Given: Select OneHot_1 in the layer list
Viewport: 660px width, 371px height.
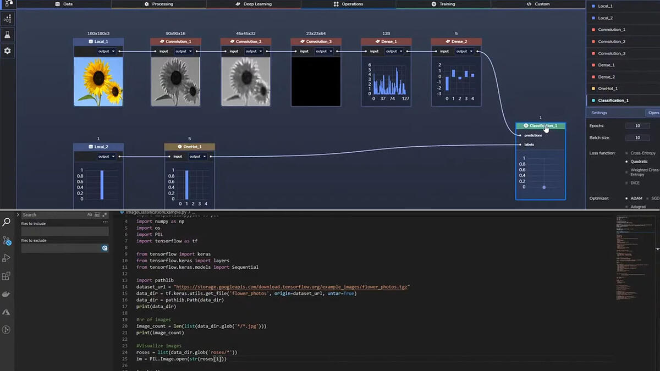Looking at the screenshot, I should (x=623, y=88).
